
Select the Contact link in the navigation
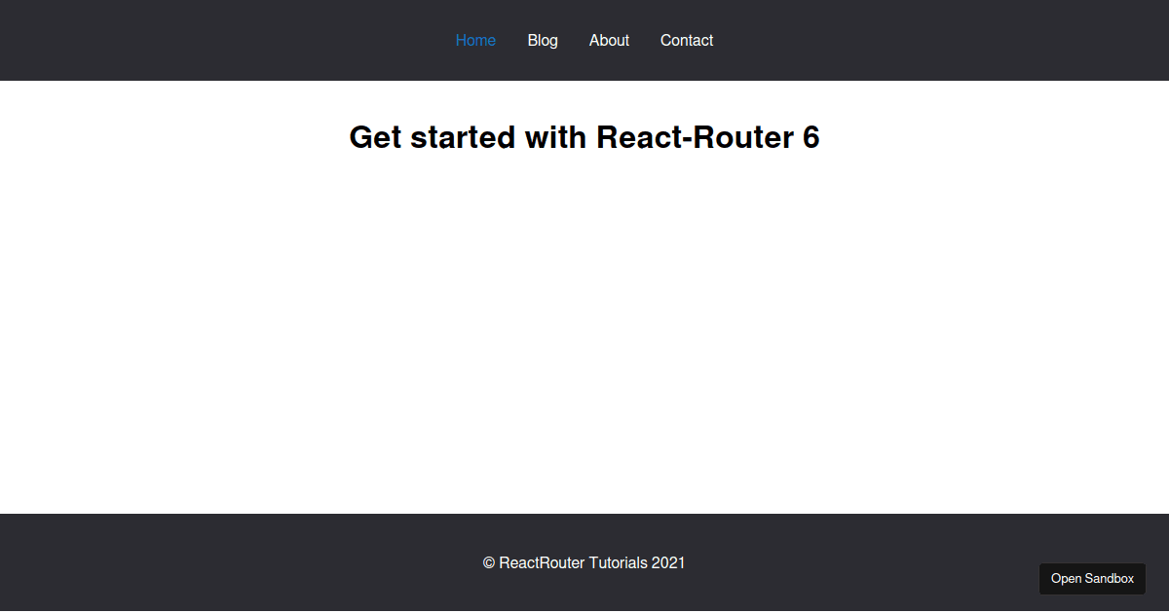click(x=687, y=40)
